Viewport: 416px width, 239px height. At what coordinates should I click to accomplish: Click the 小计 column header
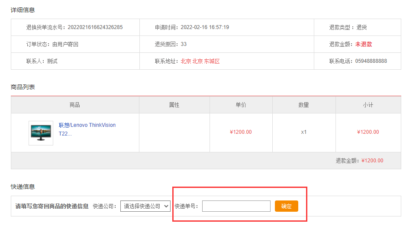(x=368, y=105)
